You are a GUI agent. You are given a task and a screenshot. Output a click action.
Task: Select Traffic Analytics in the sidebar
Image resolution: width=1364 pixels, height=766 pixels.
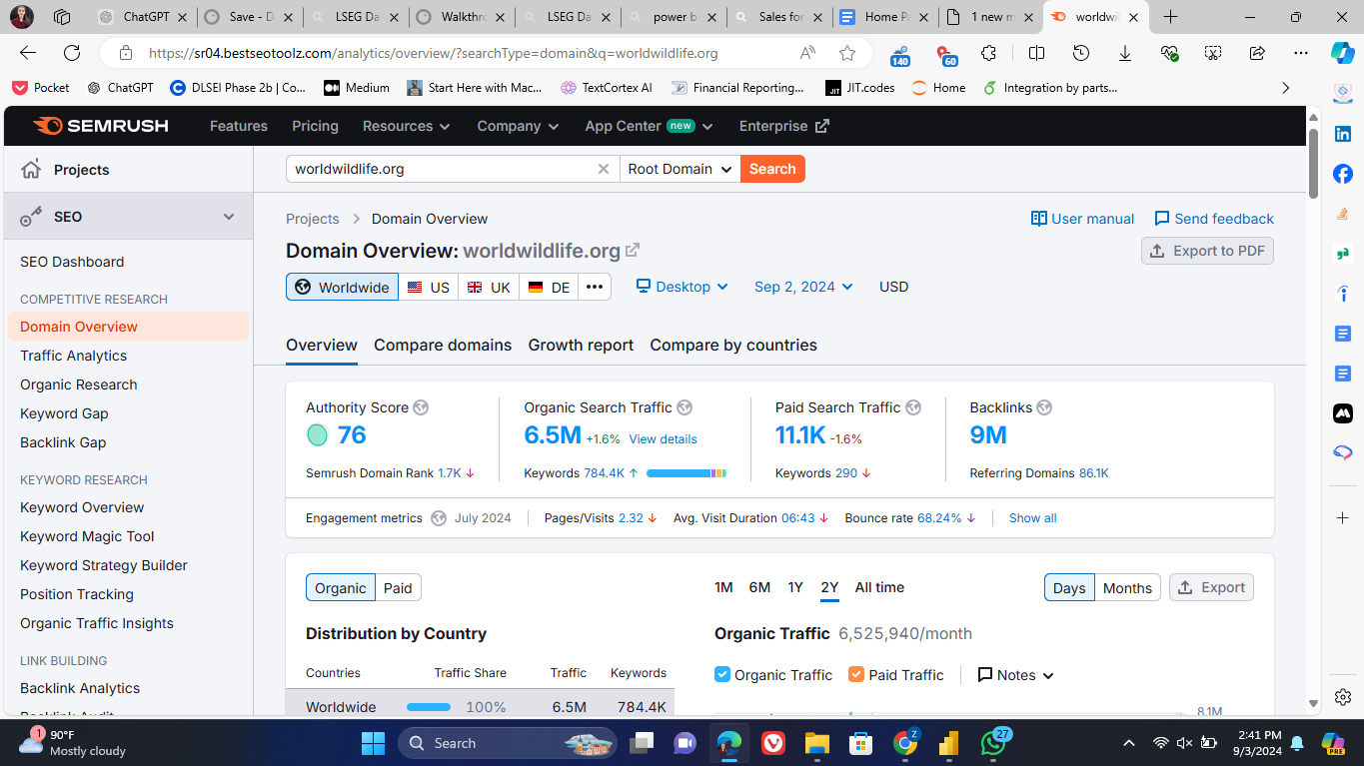[74, 356]
